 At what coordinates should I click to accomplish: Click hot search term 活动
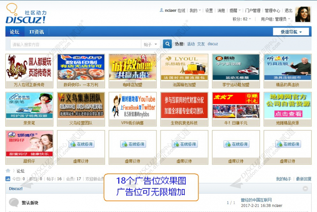(191, 44)
